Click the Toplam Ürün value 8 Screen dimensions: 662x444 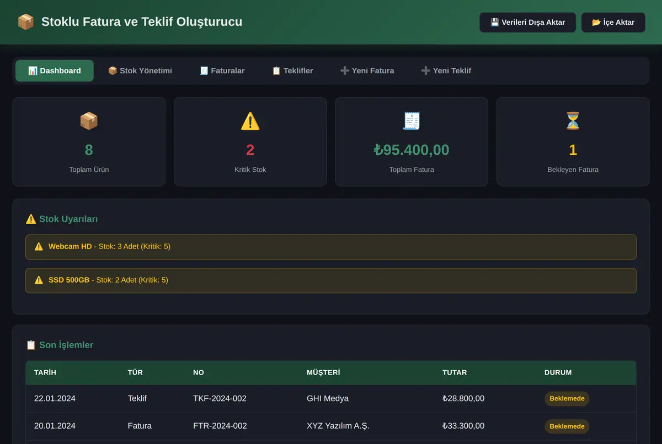pos(89,150)
